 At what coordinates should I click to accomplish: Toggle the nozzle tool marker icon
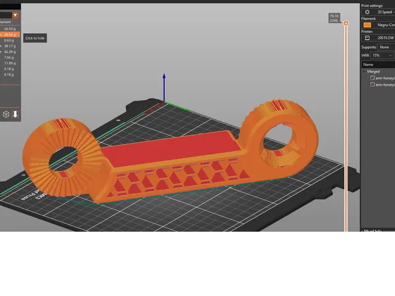pos(15,114)
